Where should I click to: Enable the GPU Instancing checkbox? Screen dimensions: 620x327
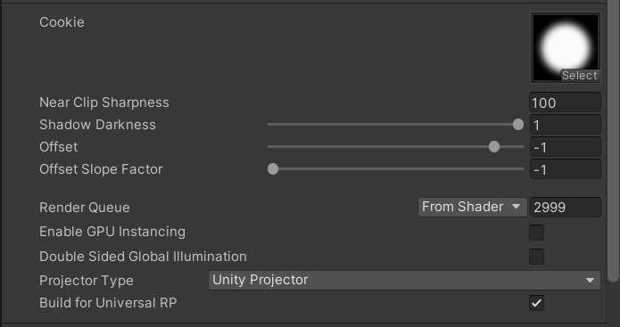click(536, 233)
